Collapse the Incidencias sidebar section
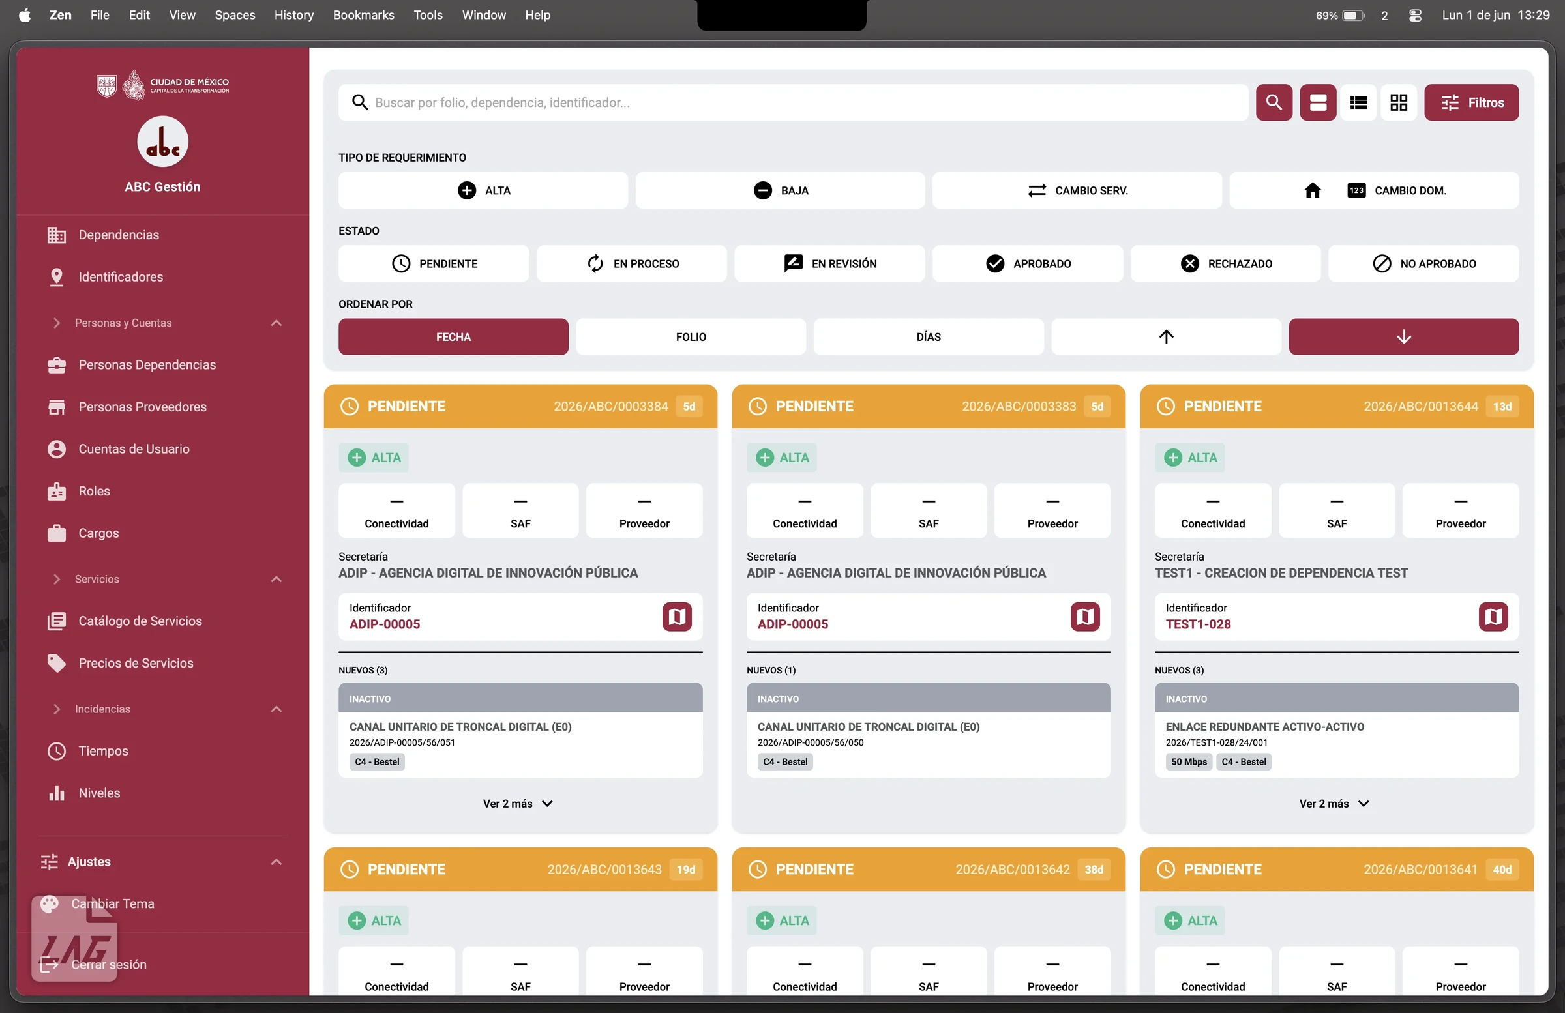The height and width of the screenshot is (1013, 1565). tap(276, 709)
